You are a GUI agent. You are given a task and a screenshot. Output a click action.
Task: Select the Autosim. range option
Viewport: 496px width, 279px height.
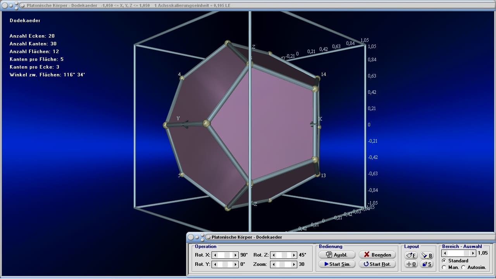474,267
